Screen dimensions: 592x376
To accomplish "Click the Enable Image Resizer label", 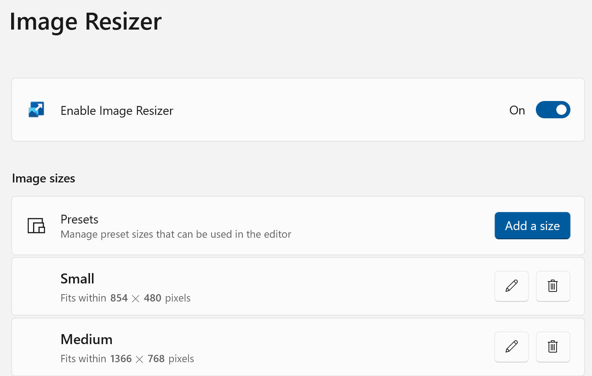I will [117, 111].
